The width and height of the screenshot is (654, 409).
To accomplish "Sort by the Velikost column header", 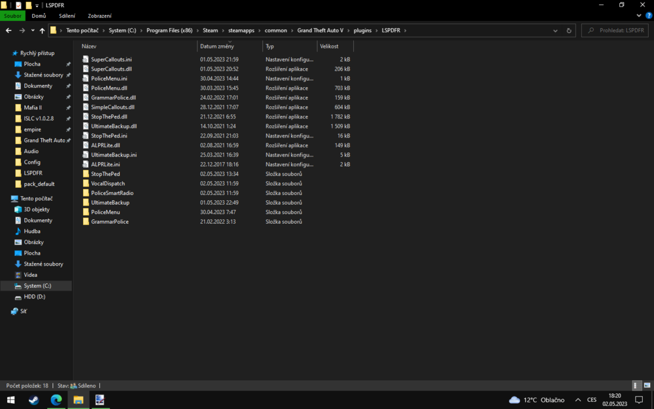I will tap(329, 46).
